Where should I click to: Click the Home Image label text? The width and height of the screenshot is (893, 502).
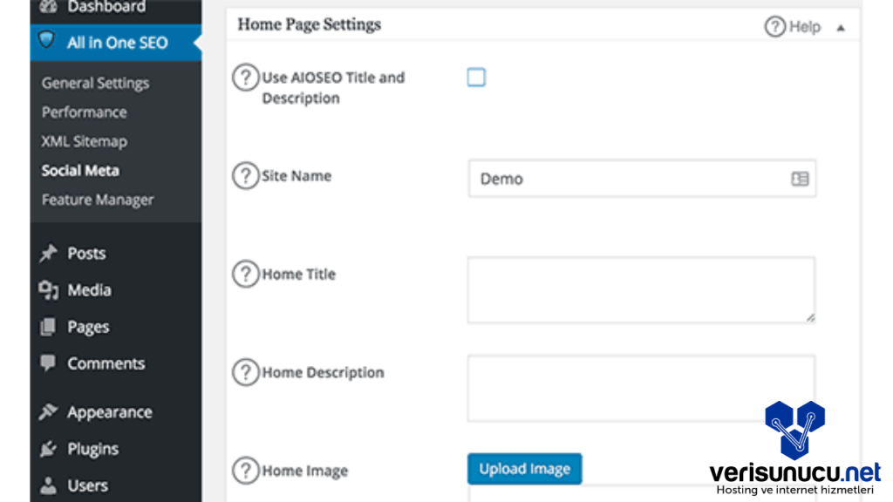coord(304,471)
